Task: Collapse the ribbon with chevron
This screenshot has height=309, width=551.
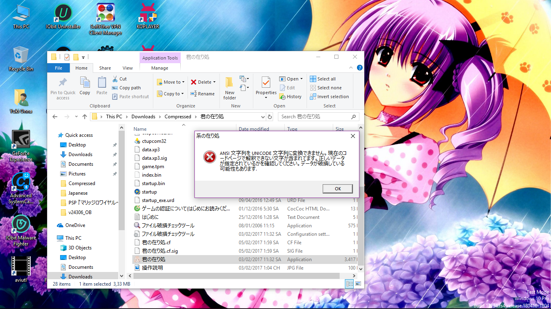Action: tap(352, 68)
